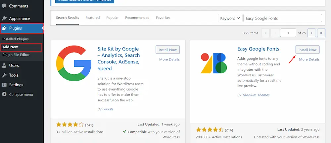The width and height of the screenshot is (331, 143).
Task: Click the (741) rating count
Action: 89,125
